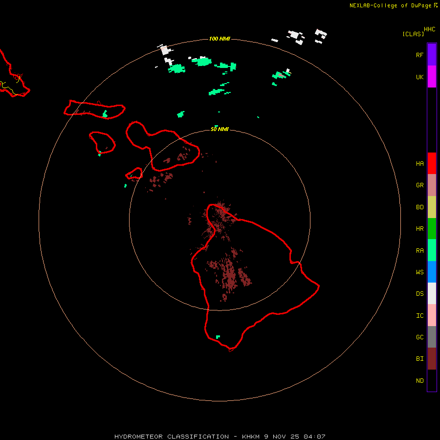Click the blue WS legend swatch
Image resolution: width=440 pixels, height=440 pixels.
432,272
